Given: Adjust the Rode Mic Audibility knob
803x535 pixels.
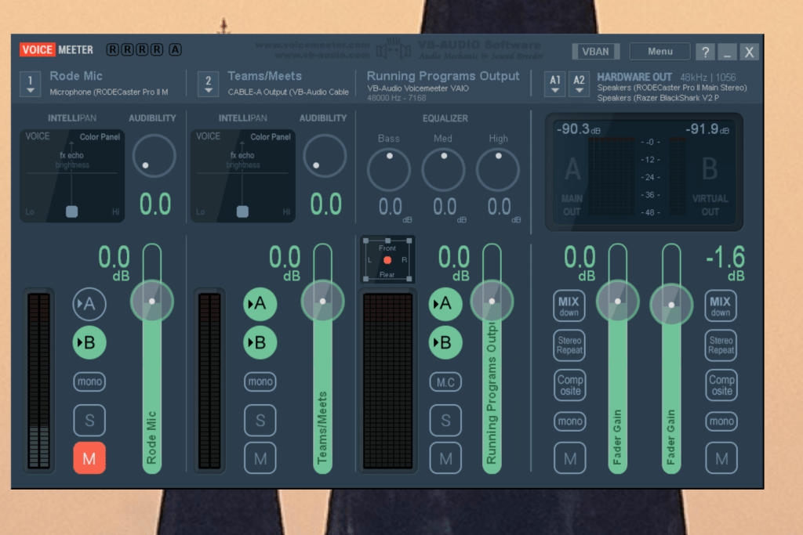Looking at the screenshot, I should (x=154, y=156).
